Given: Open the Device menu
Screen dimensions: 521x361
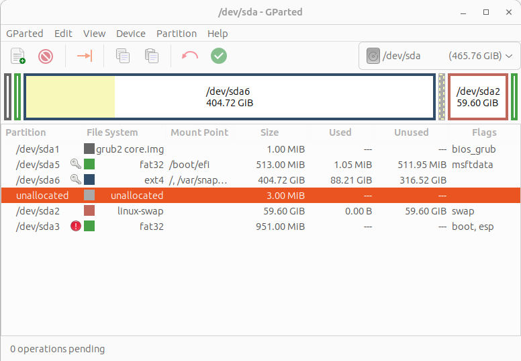Looking at the screenshot, I should coord(130,34).
